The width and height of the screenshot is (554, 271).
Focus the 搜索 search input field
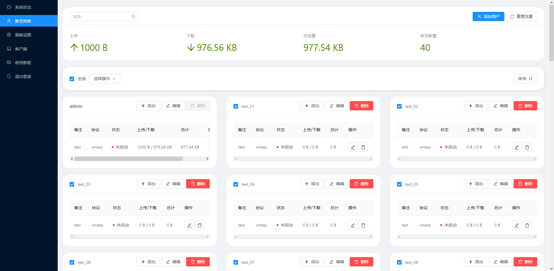coord(104,16)
